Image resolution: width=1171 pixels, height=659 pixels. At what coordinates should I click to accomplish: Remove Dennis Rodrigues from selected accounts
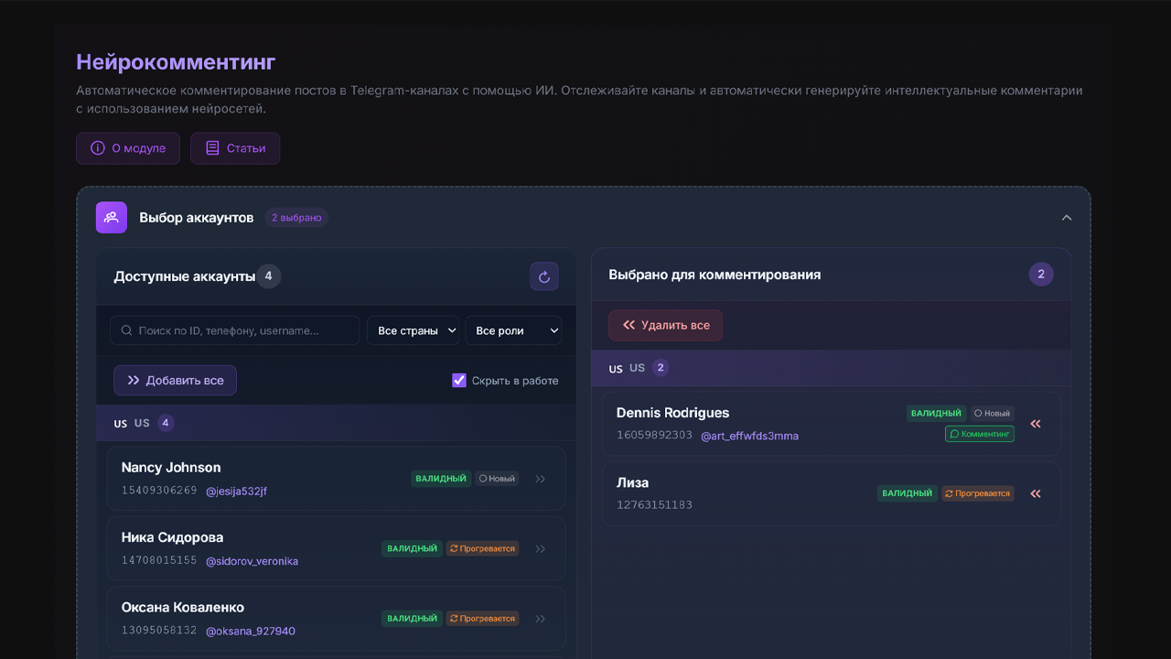click(1036, 424)
